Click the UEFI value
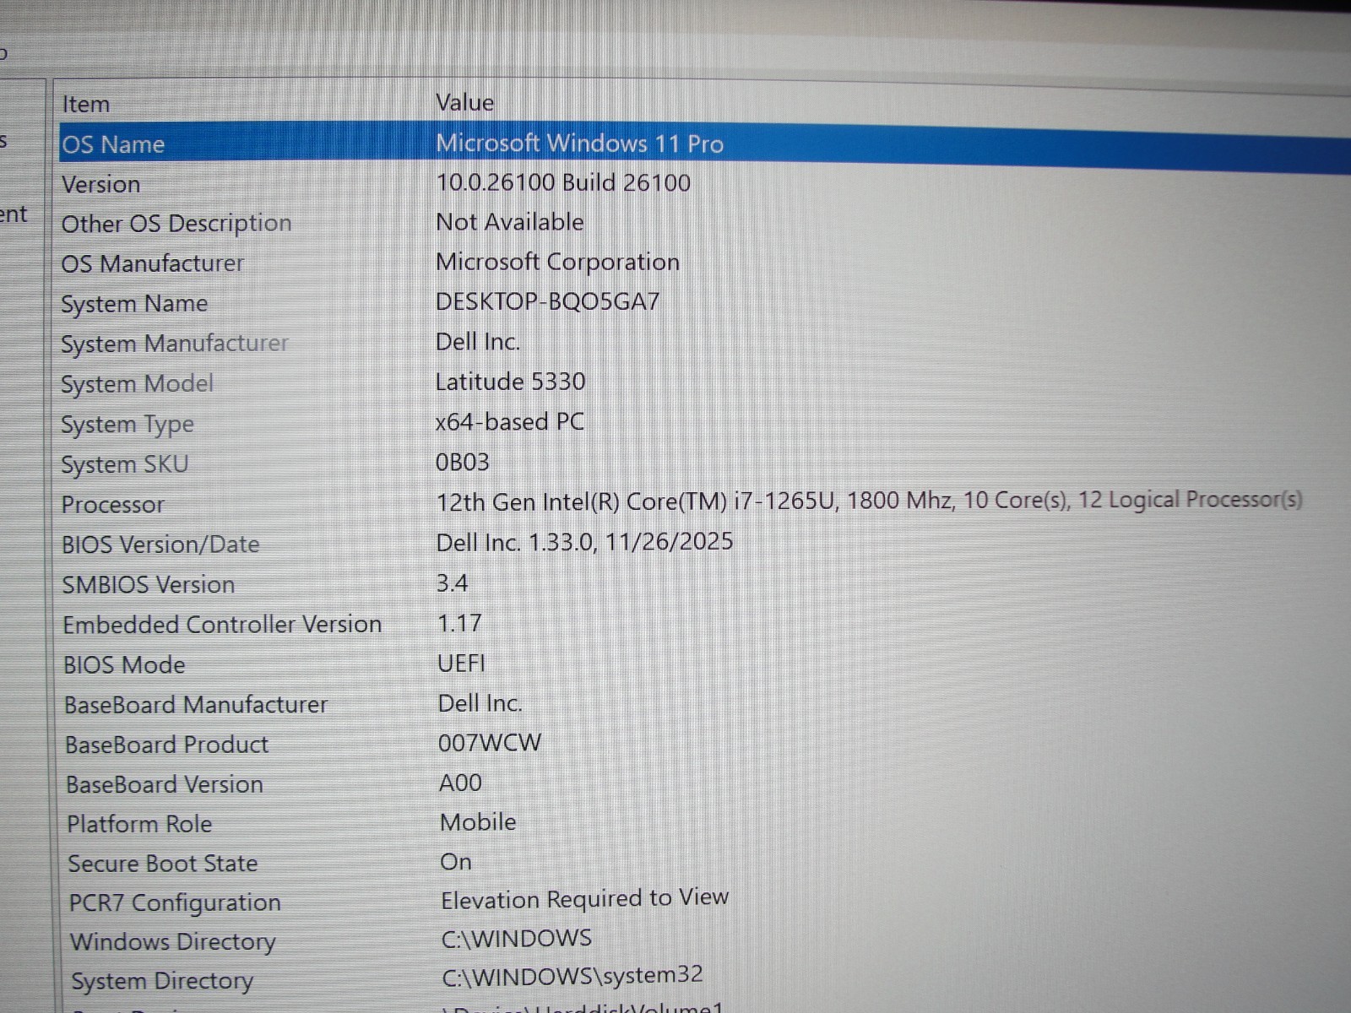 coord(461,664)
